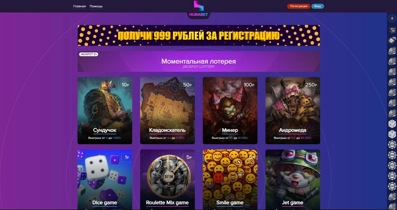Select the Минер game card
397x210 pixels.
230,111
